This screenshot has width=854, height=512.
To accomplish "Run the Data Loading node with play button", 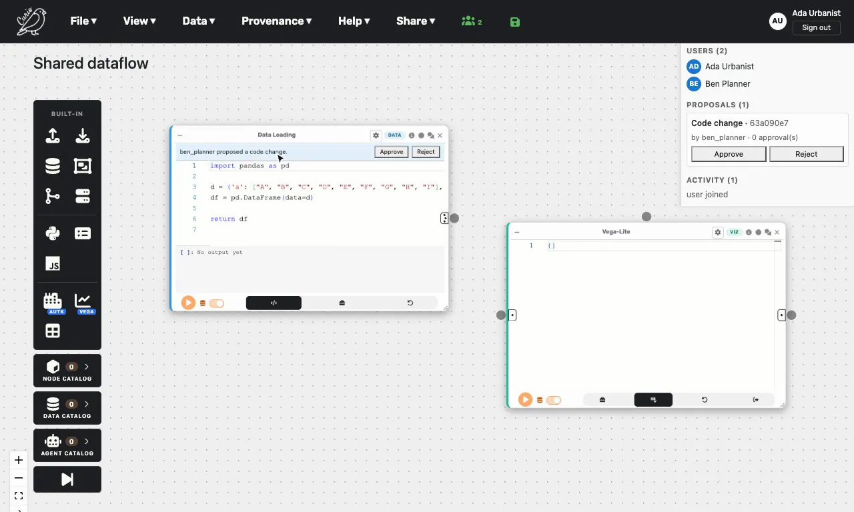I will click(x=188, y=303).
